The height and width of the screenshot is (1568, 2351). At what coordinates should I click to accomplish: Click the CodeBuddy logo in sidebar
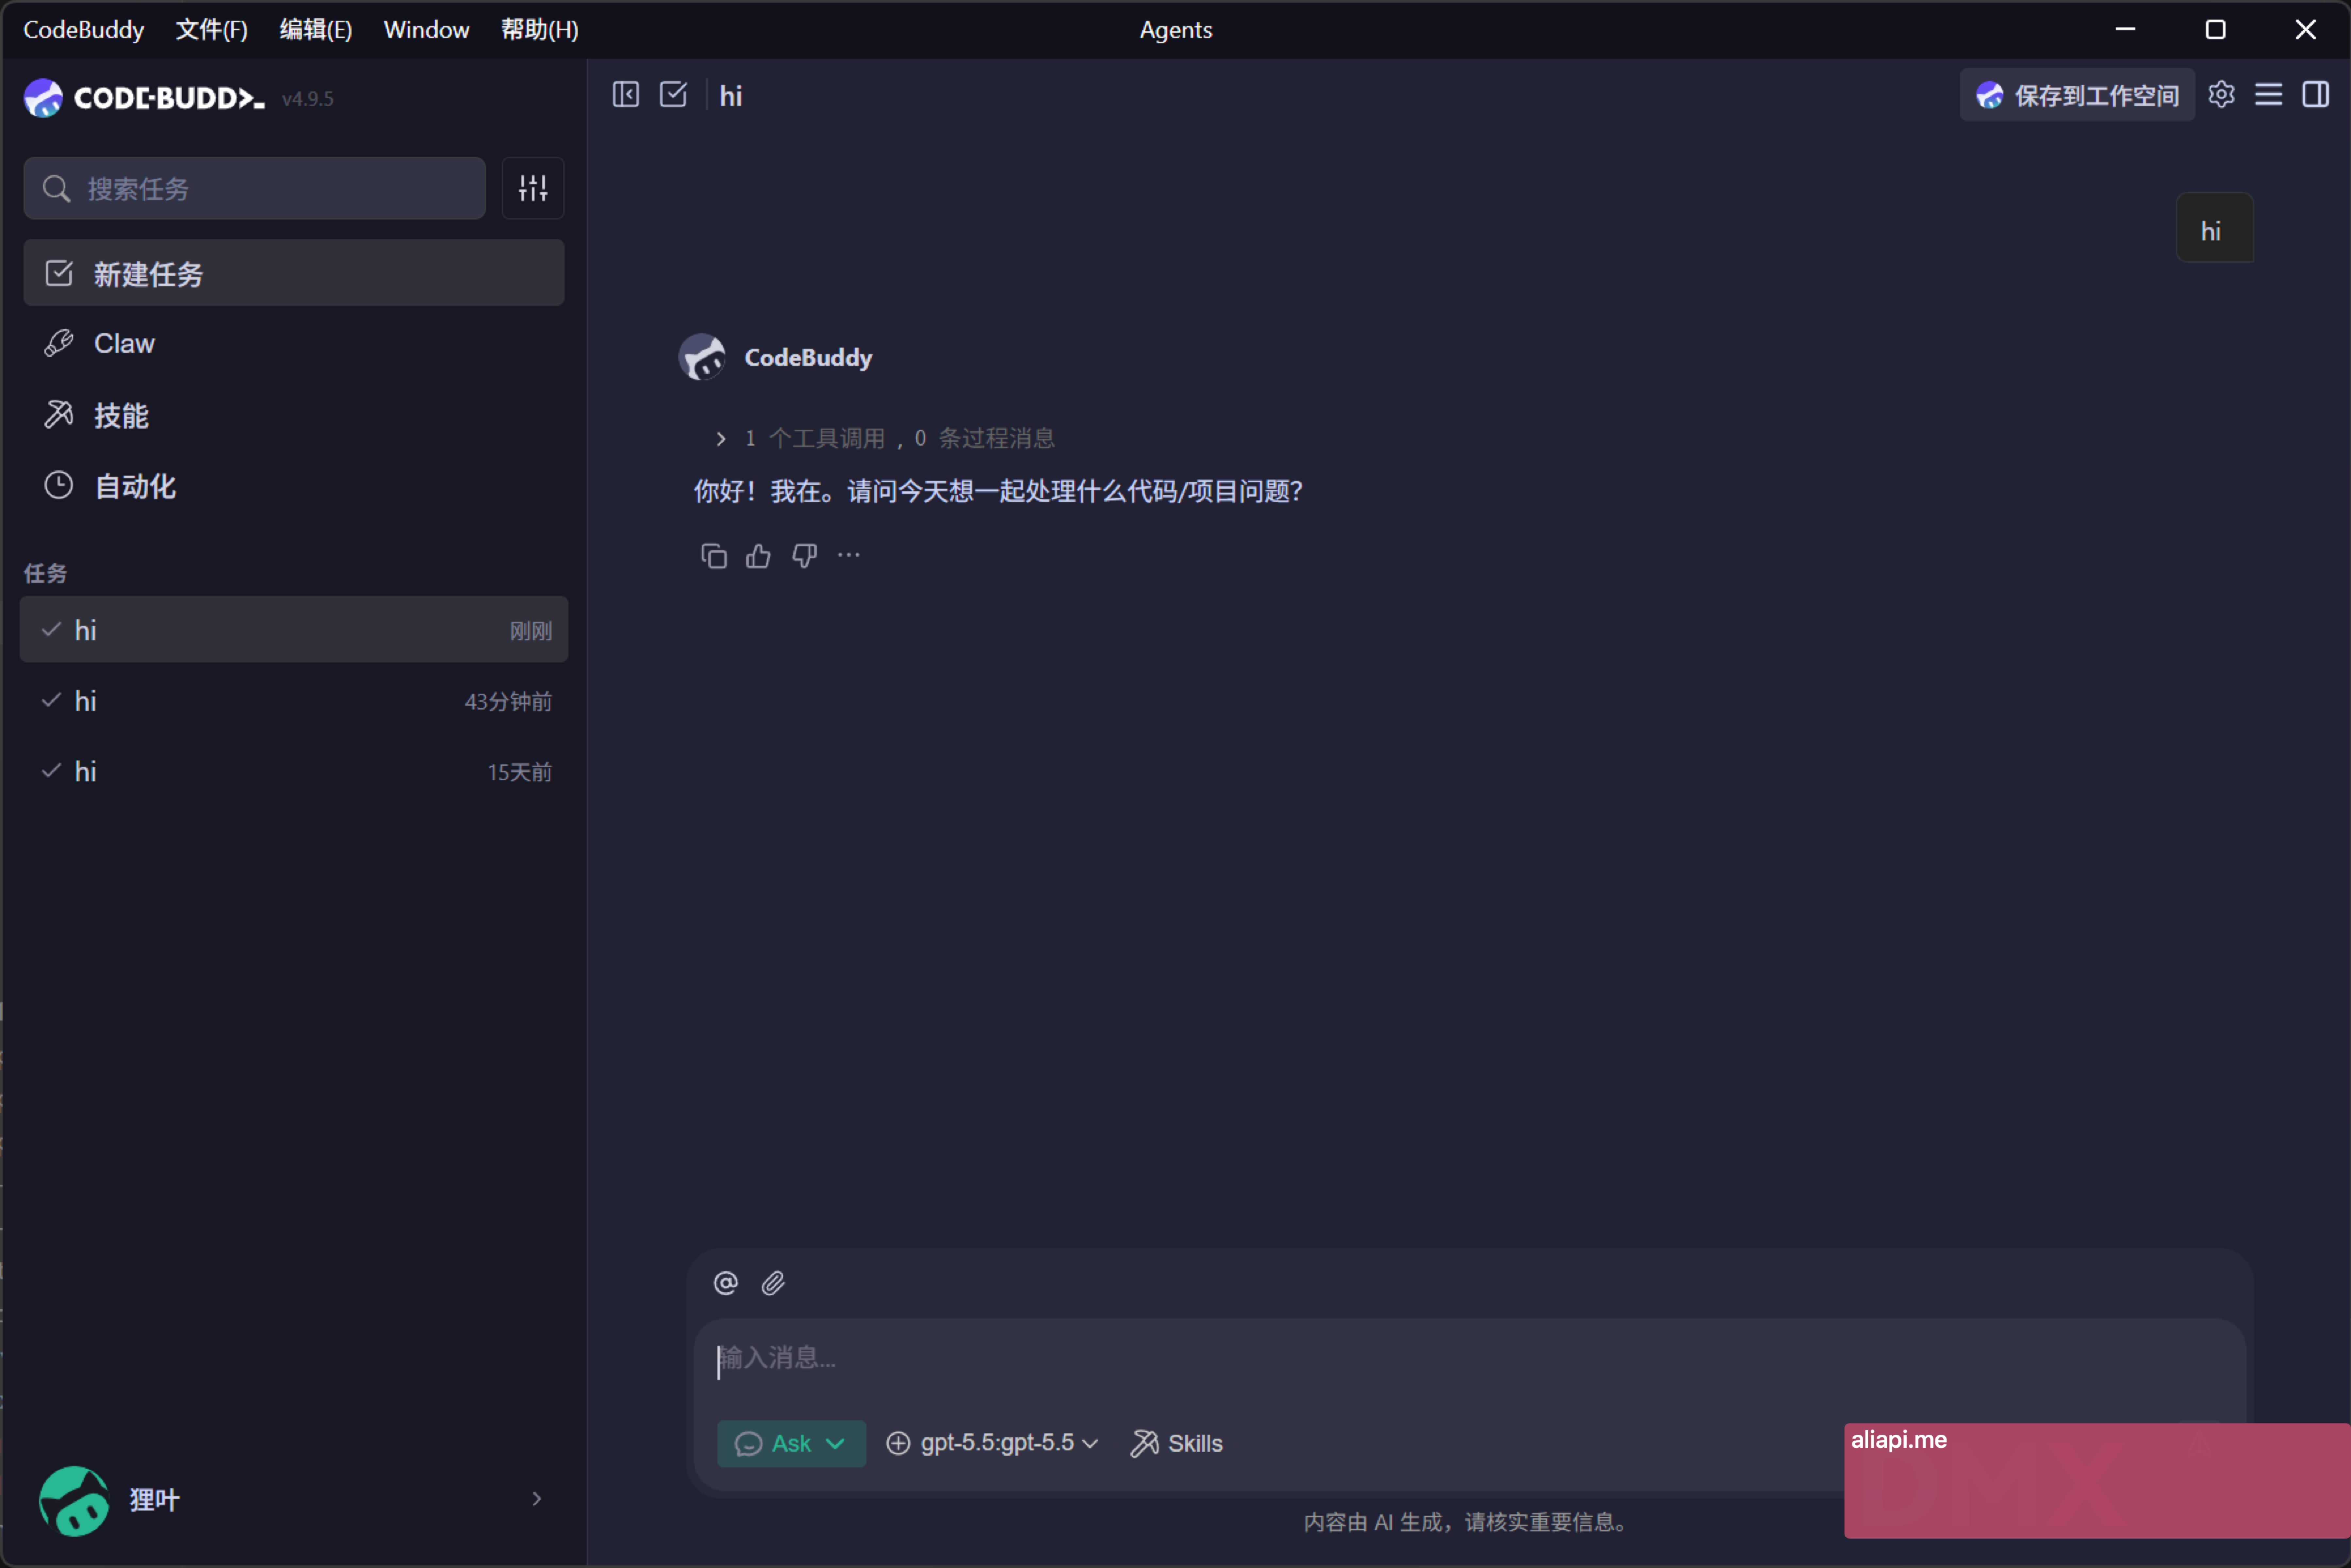(144, 98)
